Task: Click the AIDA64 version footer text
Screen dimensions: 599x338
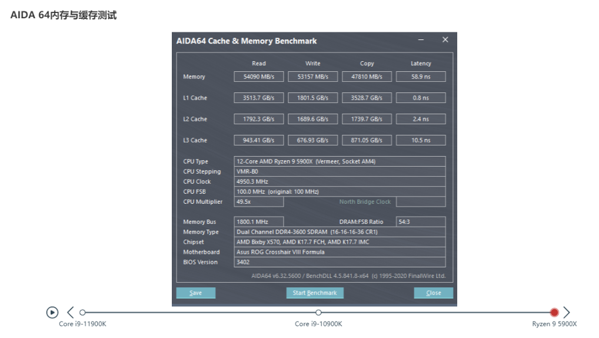Action: pyautogui.click(x=348, y=276)
